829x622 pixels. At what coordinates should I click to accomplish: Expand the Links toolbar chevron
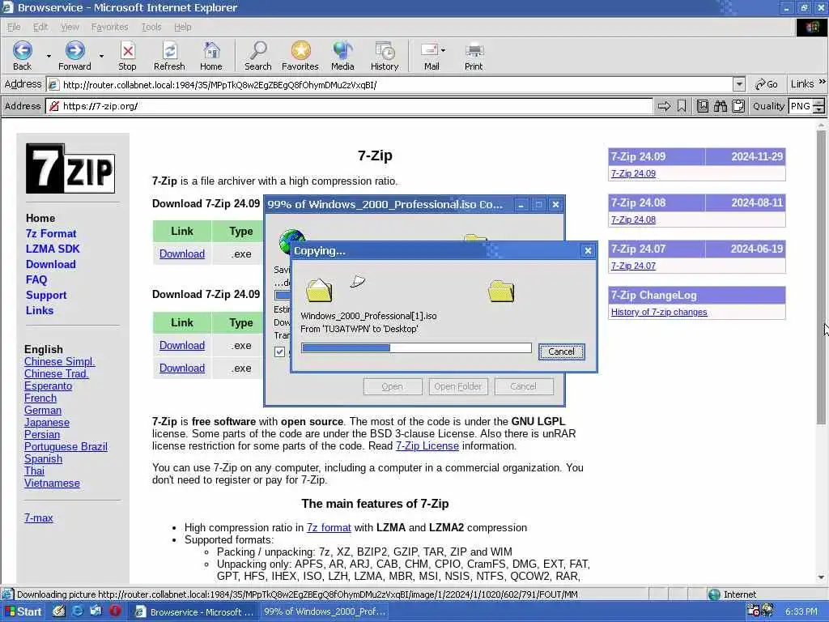coord(823,82)
